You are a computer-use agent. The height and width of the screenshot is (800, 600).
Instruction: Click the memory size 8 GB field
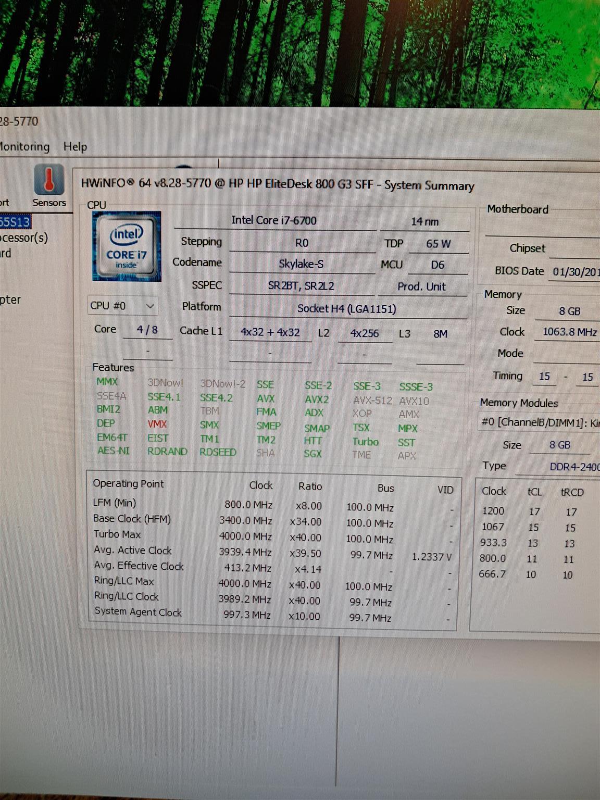[x=569, y=311]
